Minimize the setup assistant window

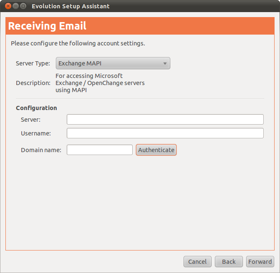click(15, 6)
